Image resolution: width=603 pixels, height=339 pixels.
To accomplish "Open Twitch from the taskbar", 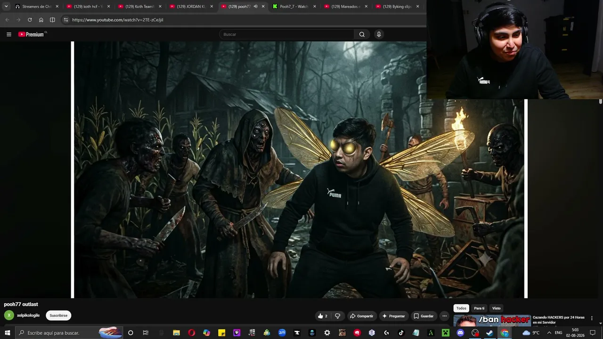I will click(237, 333).
